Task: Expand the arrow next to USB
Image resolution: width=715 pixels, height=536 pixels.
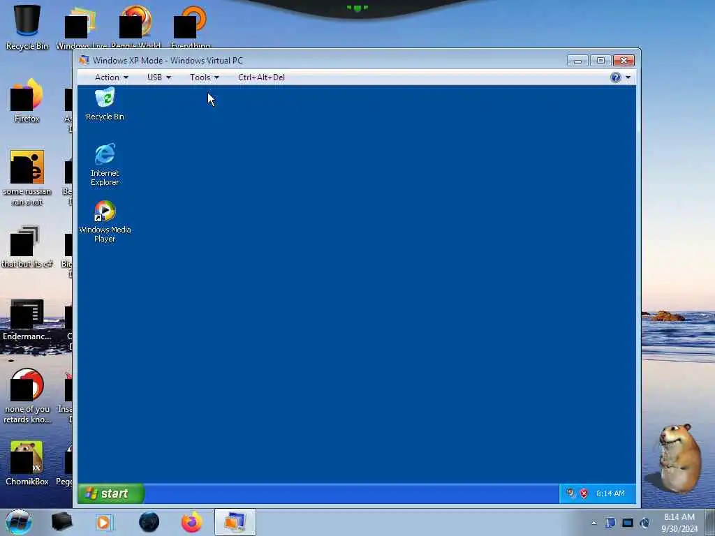Action: [x=168, y=78]
